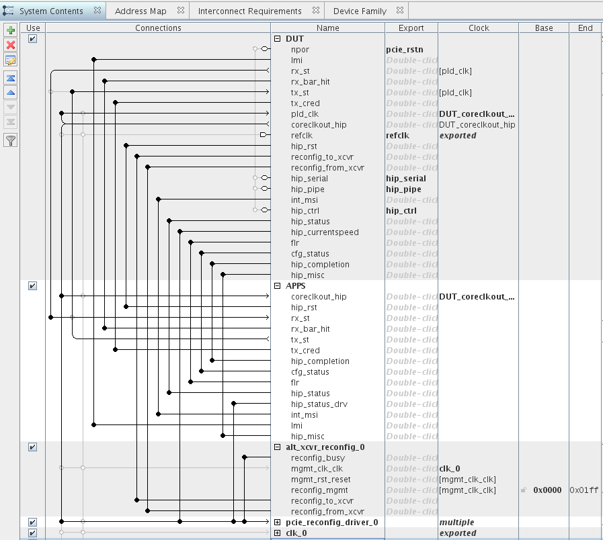This screenshot has width=603, height=540.
Task: Click the green plus add component icon
Action: click(11, 31)
